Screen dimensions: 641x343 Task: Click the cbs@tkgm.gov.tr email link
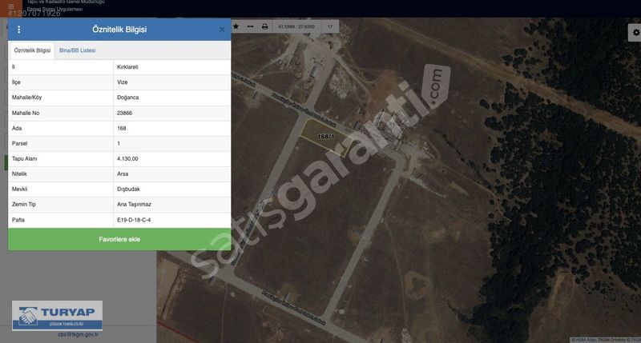(x=78, y=334)
